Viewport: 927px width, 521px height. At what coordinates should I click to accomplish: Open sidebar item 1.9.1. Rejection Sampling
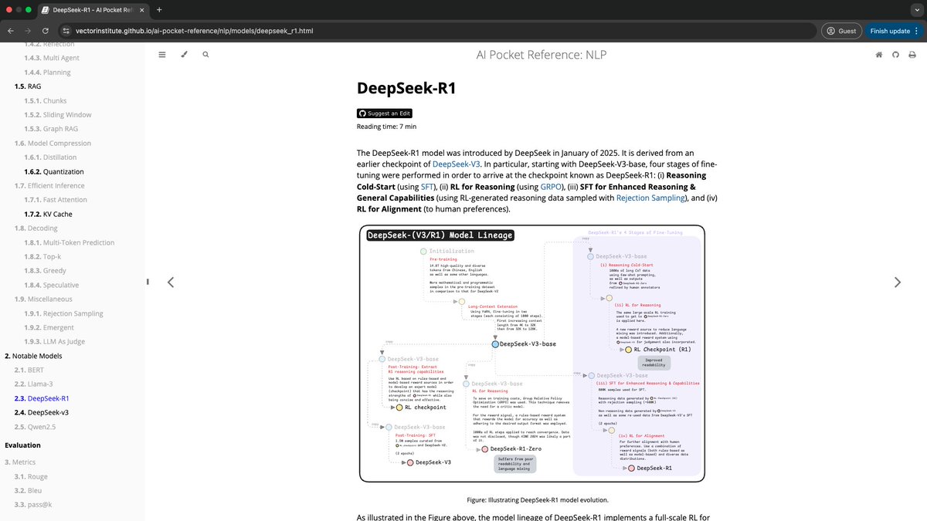(63, 313)
